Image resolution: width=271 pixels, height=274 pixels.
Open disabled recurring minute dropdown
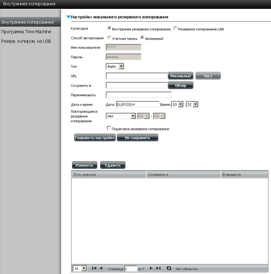(x=159, y=116)
